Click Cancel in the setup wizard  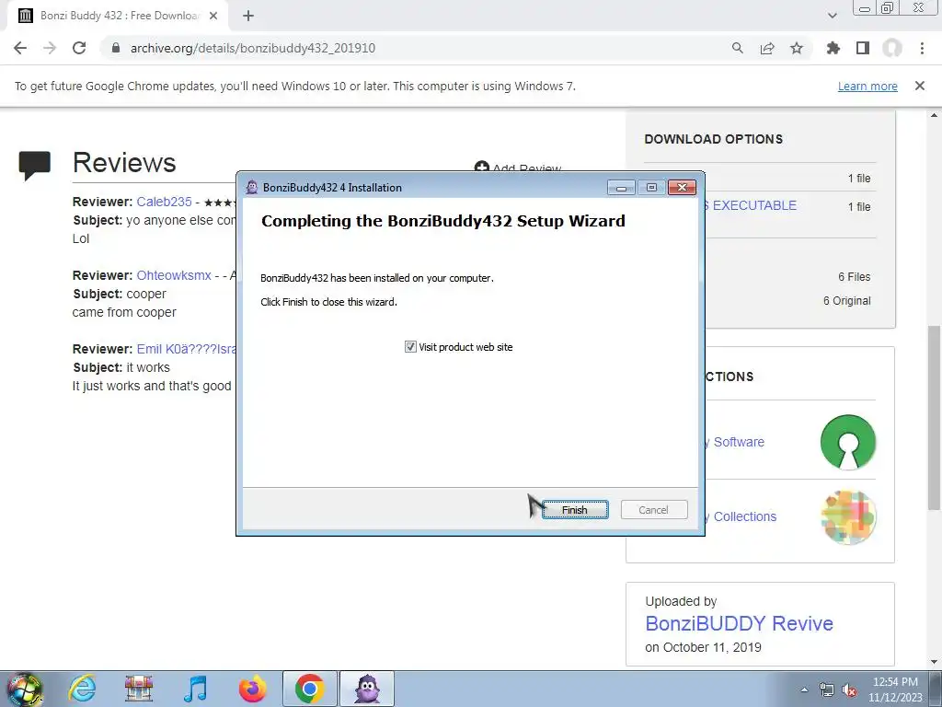(x=654, y=510)
